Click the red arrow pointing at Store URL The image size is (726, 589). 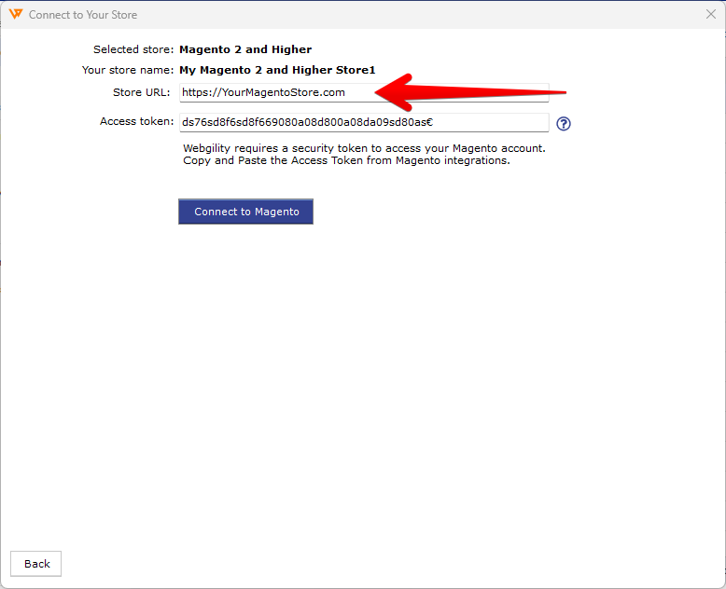click(x=467, y=92)
